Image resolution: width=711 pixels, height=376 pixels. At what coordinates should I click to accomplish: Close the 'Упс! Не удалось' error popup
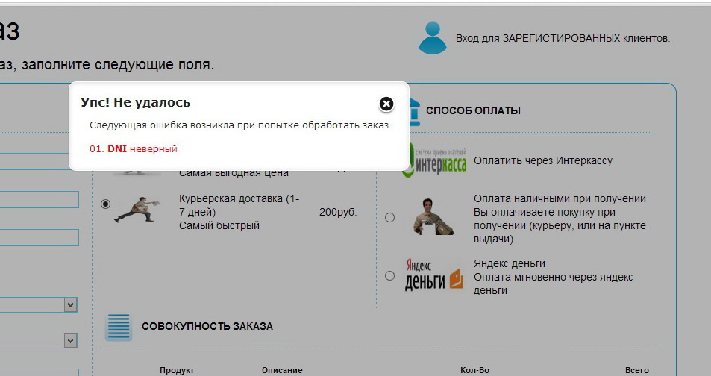pyautogui.click(x=386, y=104)
